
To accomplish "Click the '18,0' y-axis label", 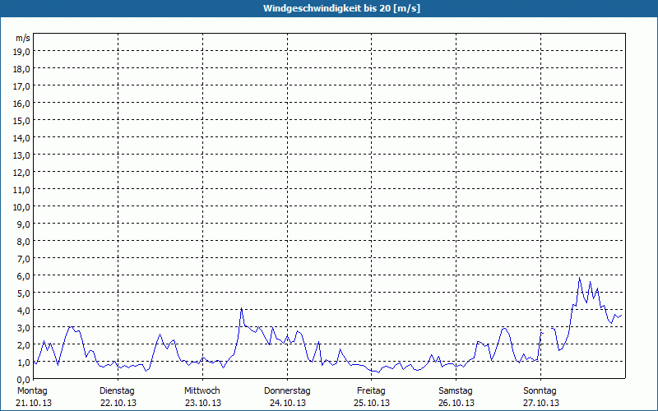I will [21, 69].
